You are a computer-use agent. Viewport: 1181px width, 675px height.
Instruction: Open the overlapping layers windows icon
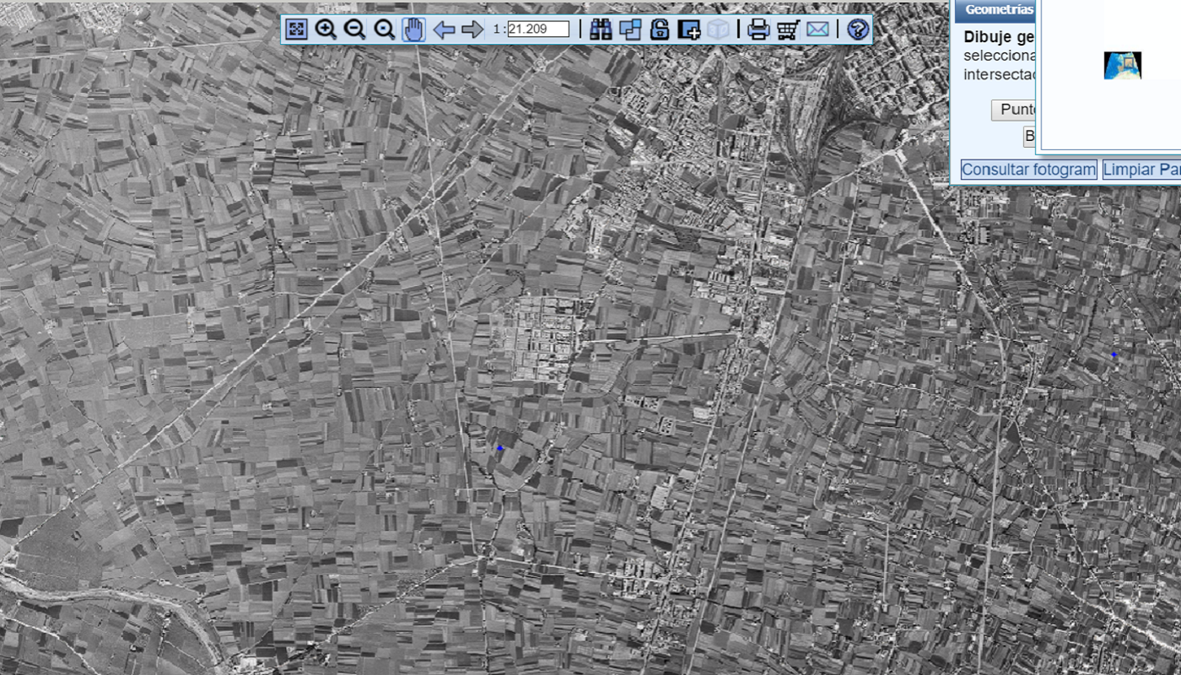630,30
